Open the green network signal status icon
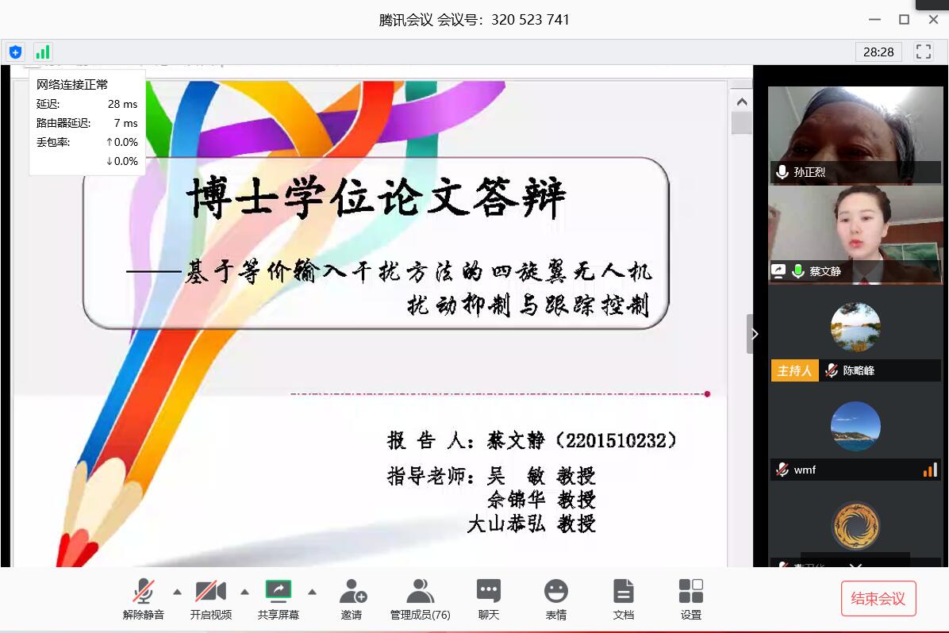This screenshot has height=633, width=949. click(42, 52)
